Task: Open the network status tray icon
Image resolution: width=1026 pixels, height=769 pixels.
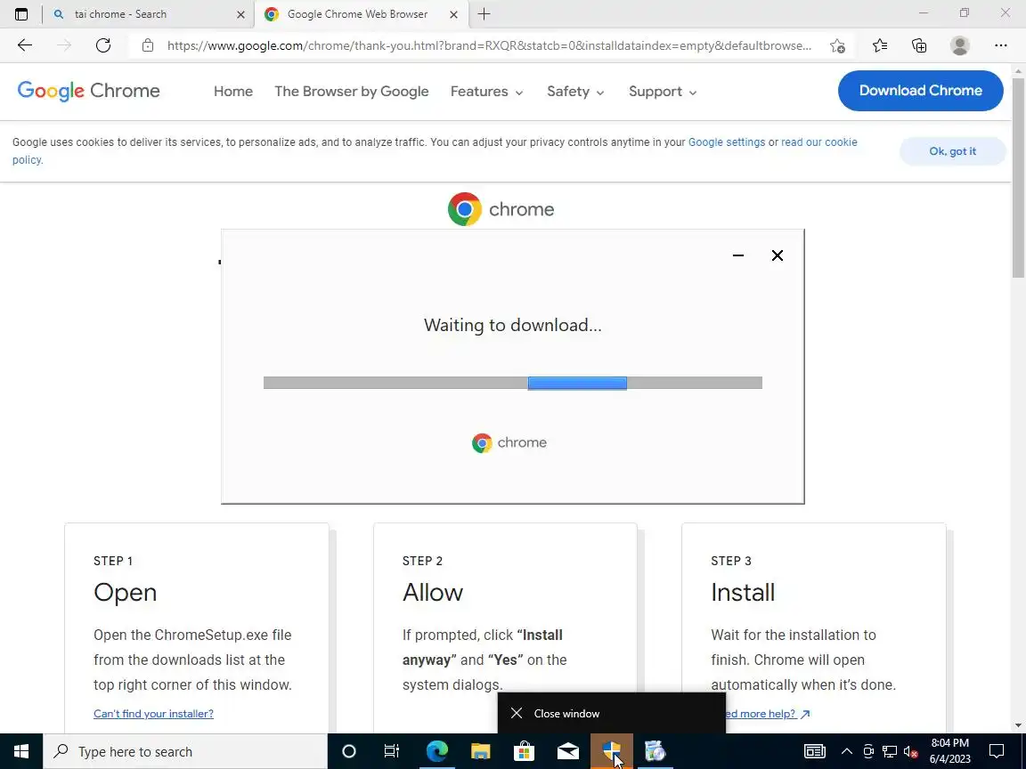Action: tap(889, 751)
